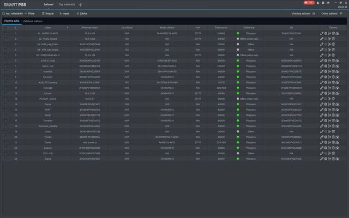Select the checkbox for row 5 device
349x218 pixels.
click(6, 55)
